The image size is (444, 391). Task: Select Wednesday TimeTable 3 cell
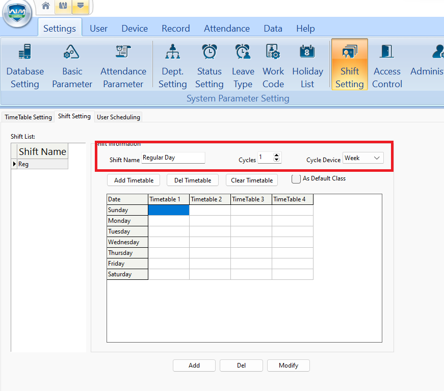click(251, 242)
